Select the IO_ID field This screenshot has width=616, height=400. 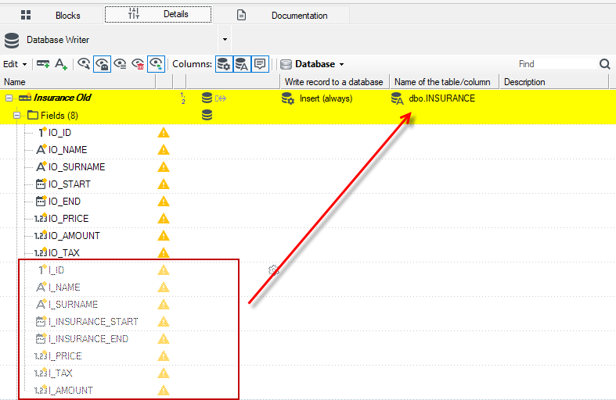[59, 133]
